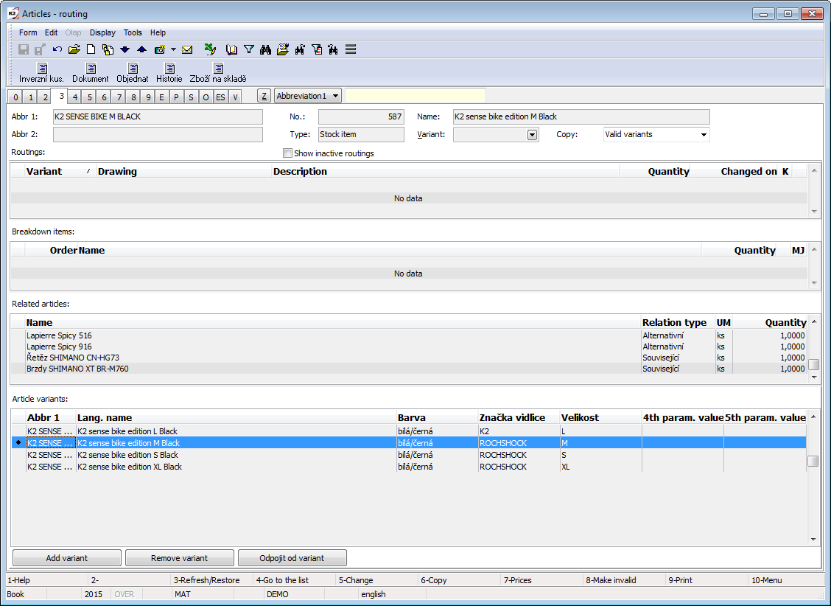Click the open book icon in toolbar

pos(232,50)
